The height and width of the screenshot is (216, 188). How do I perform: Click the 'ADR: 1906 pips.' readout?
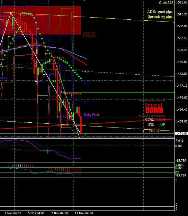coord(160,12)
